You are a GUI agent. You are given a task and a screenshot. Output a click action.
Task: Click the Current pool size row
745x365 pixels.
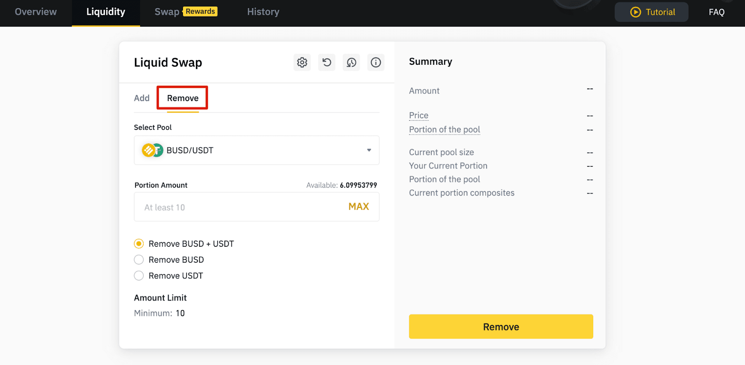501,152
